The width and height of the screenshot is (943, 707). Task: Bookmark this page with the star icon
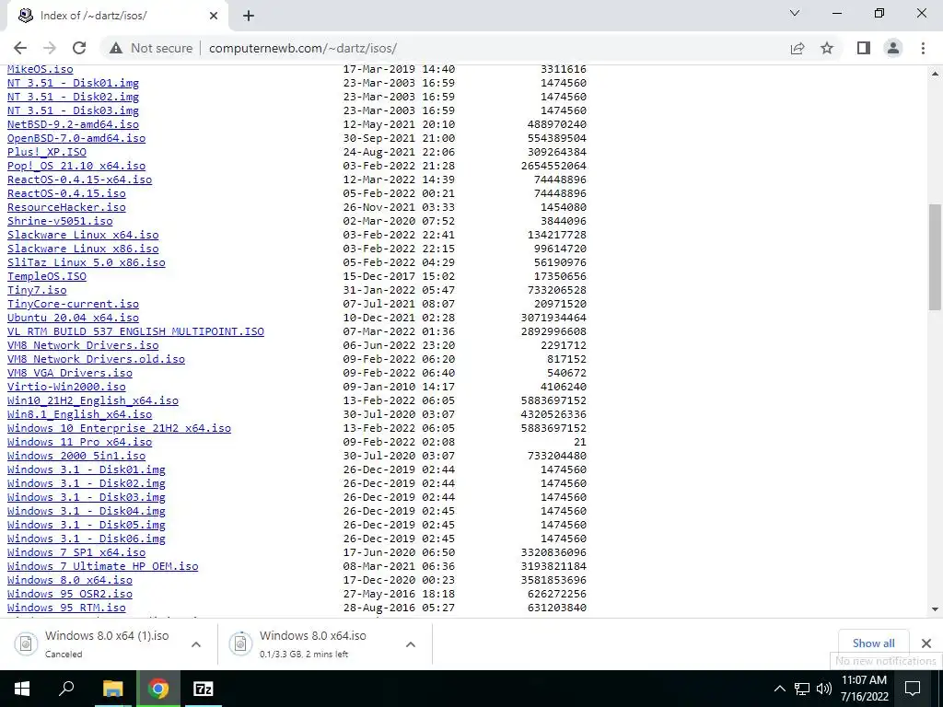pyautogui.click(x=827, y=48)
